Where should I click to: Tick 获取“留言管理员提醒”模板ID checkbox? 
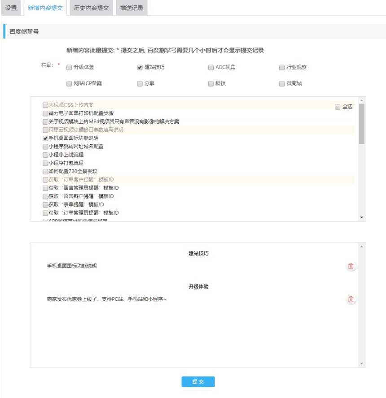(x=45, y=188)
